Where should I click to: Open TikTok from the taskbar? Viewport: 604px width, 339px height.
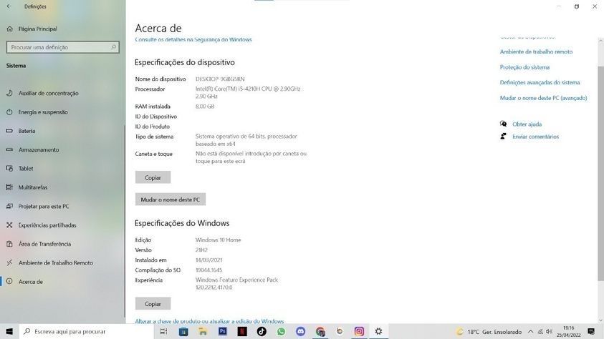click(x=262, y=331)
